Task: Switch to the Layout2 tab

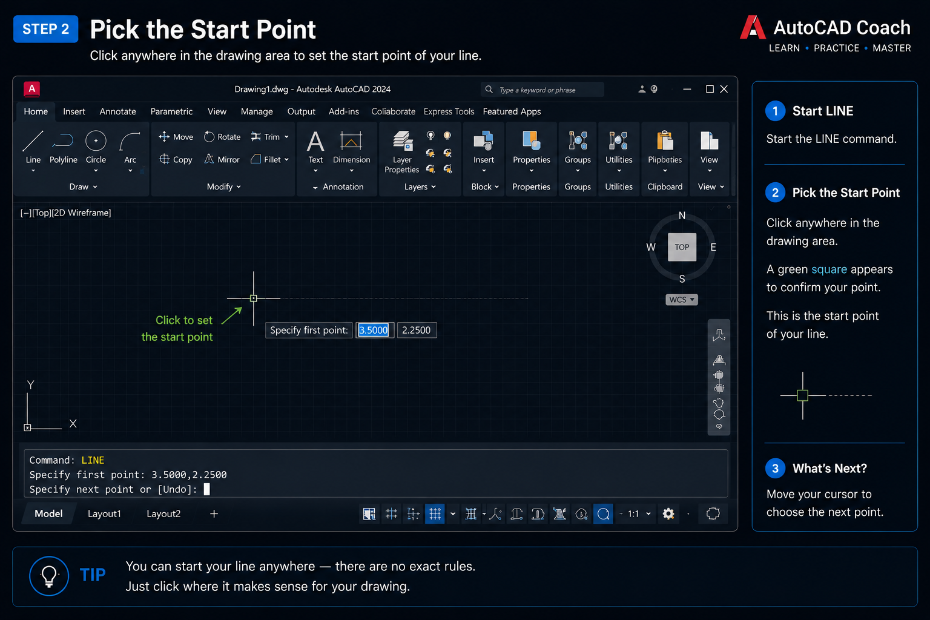Action: [x=163, y=513]
